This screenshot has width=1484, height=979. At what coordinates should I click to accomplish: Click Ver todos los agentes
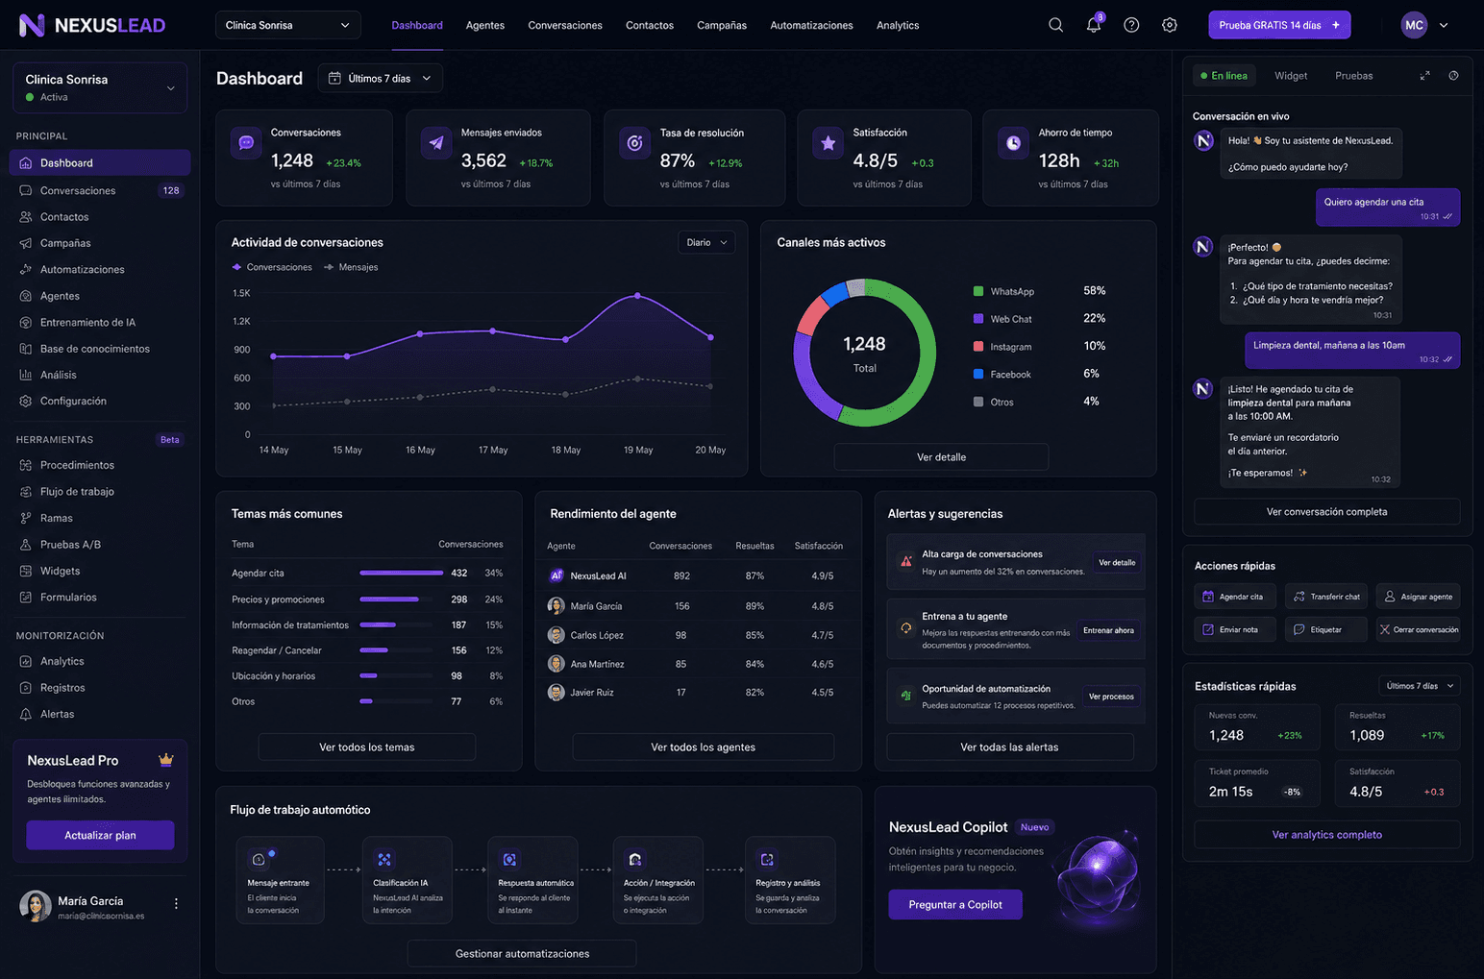point(703,747)
